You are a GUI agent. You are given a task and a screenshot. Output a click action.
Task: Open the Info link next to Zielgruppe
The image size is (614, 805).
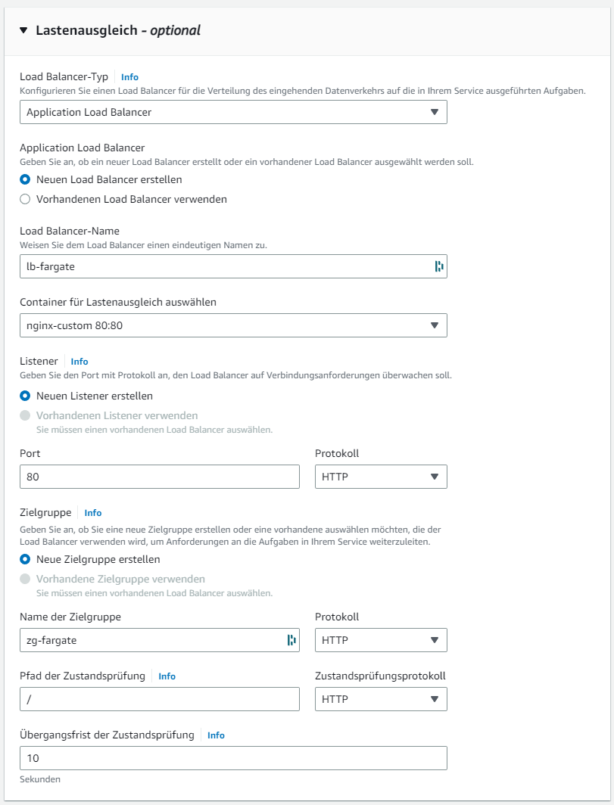(92, 513)
